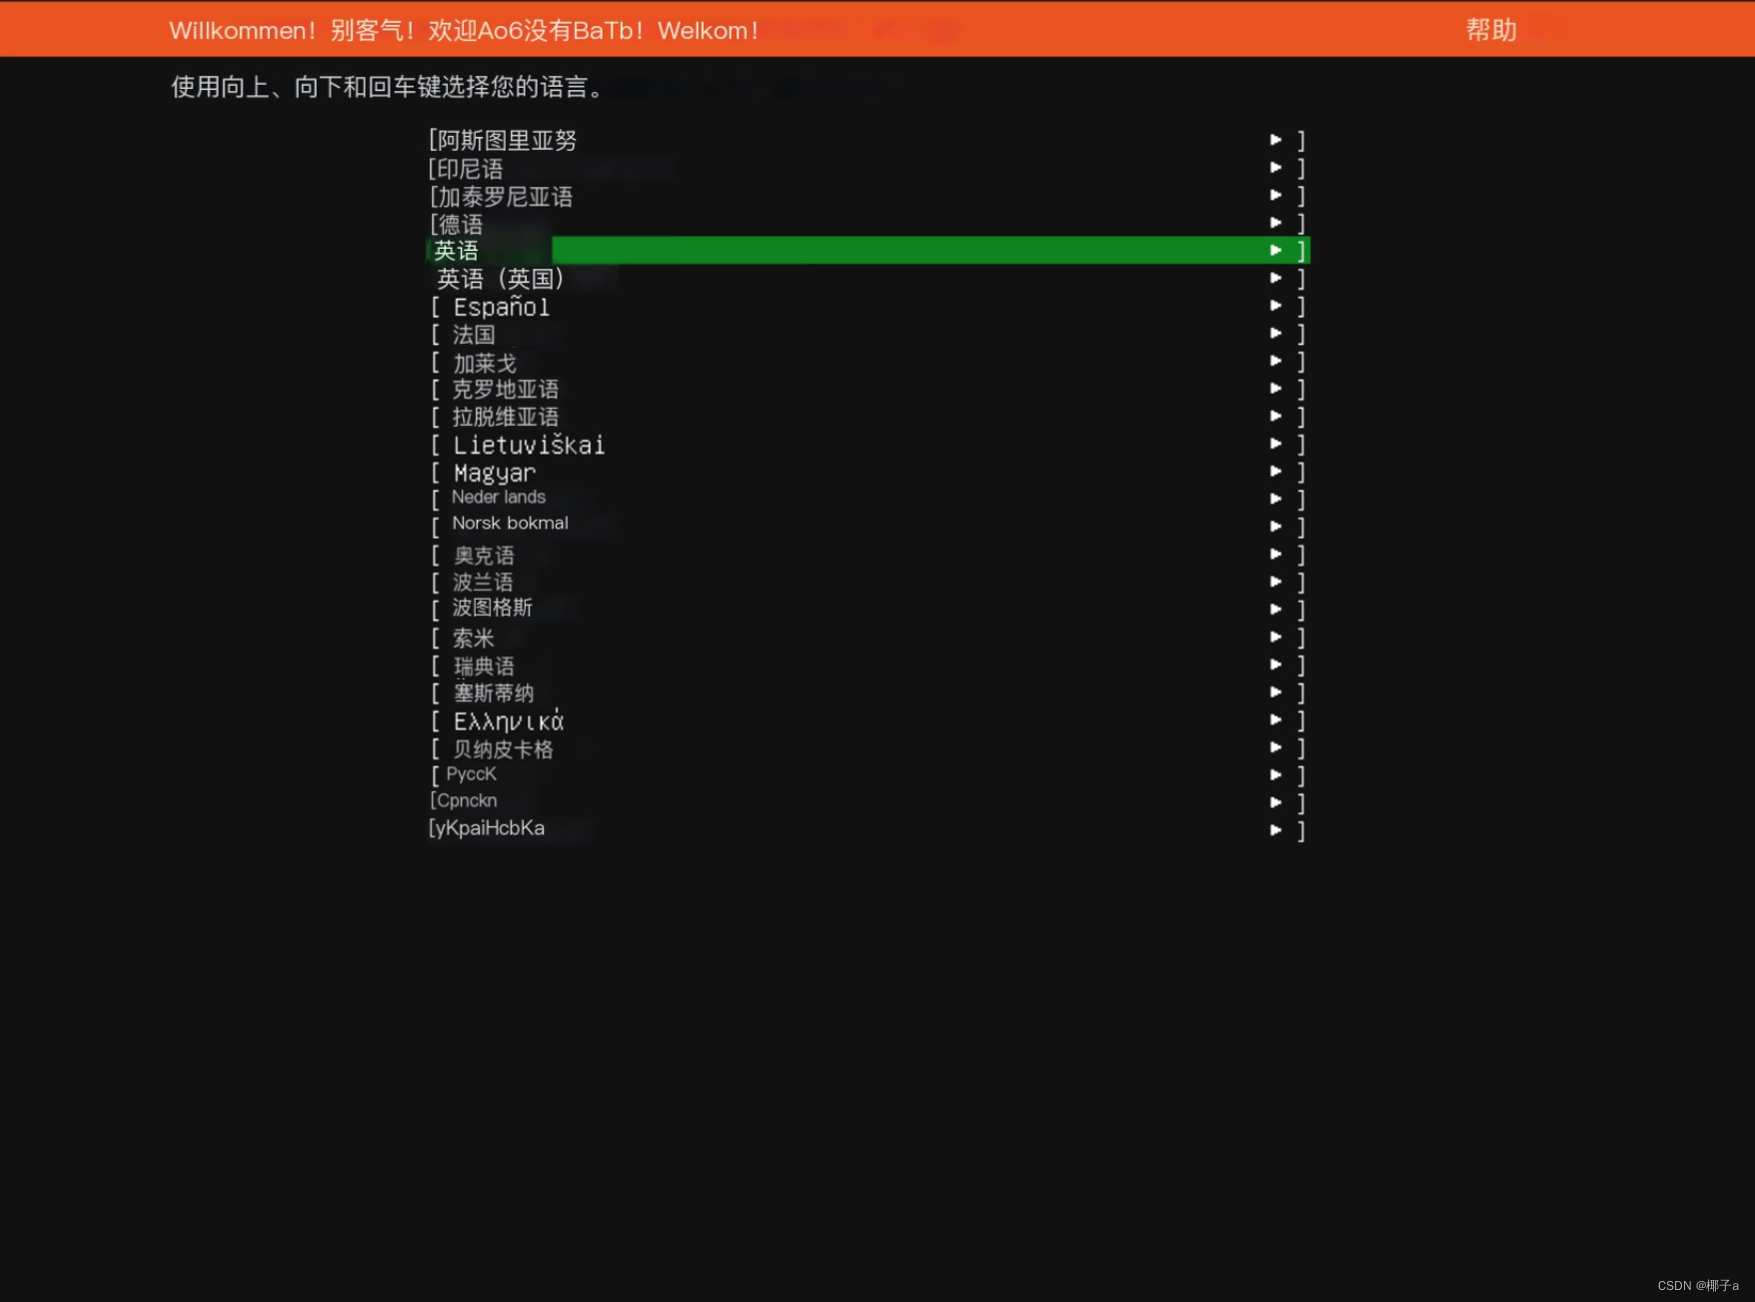Choose 波图格斯 from the list
This screenshot has height=1302, width=1755.
point(867,609)
